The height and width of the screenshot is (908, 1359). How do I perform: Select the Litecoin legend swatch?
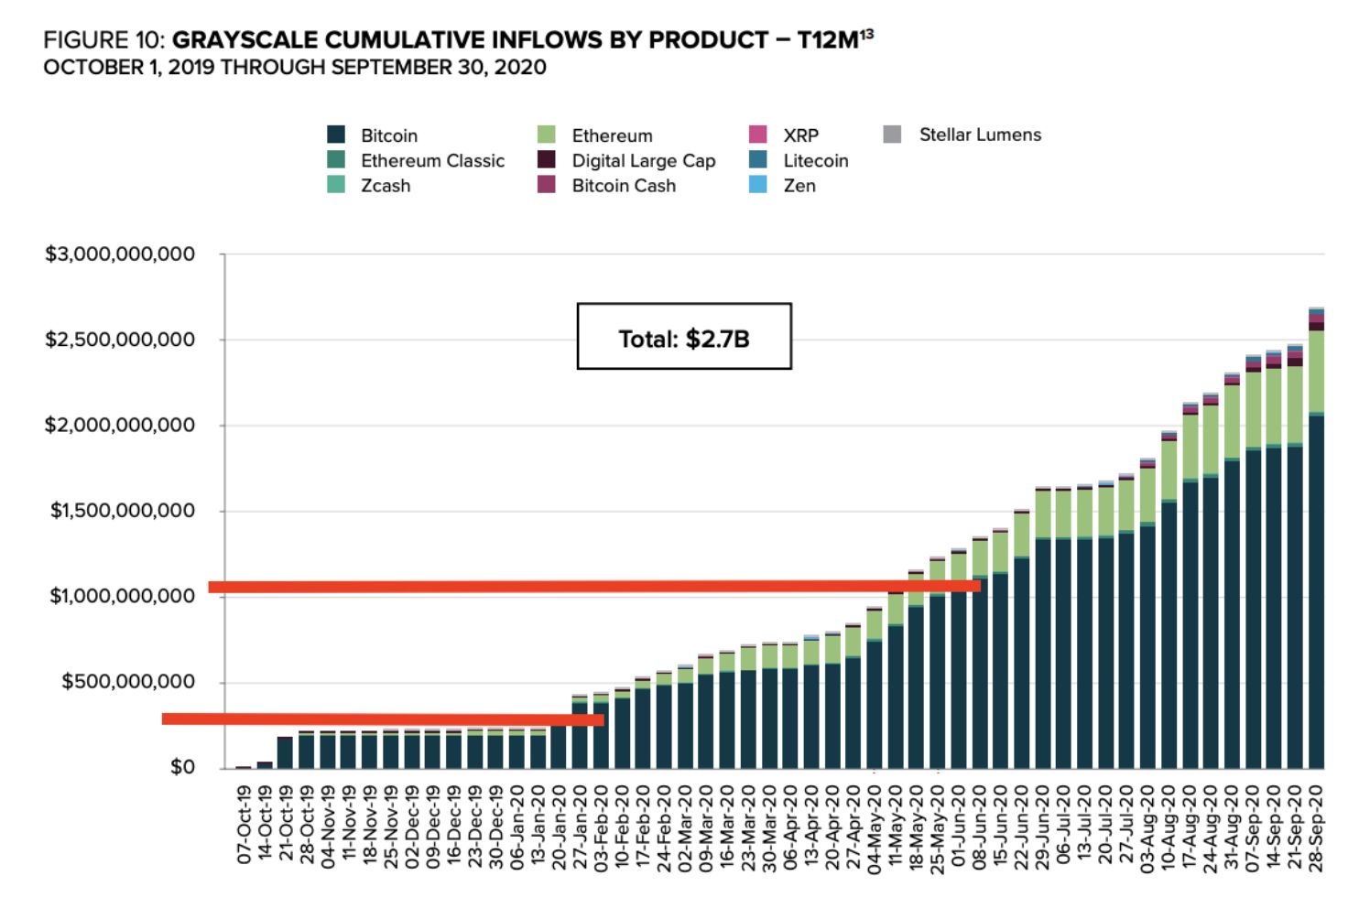pyautogui.click(x=757, y=160)
